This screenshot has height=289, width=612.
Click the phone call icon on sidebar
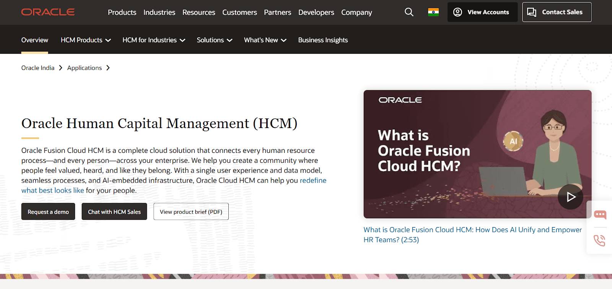[599, 240]
